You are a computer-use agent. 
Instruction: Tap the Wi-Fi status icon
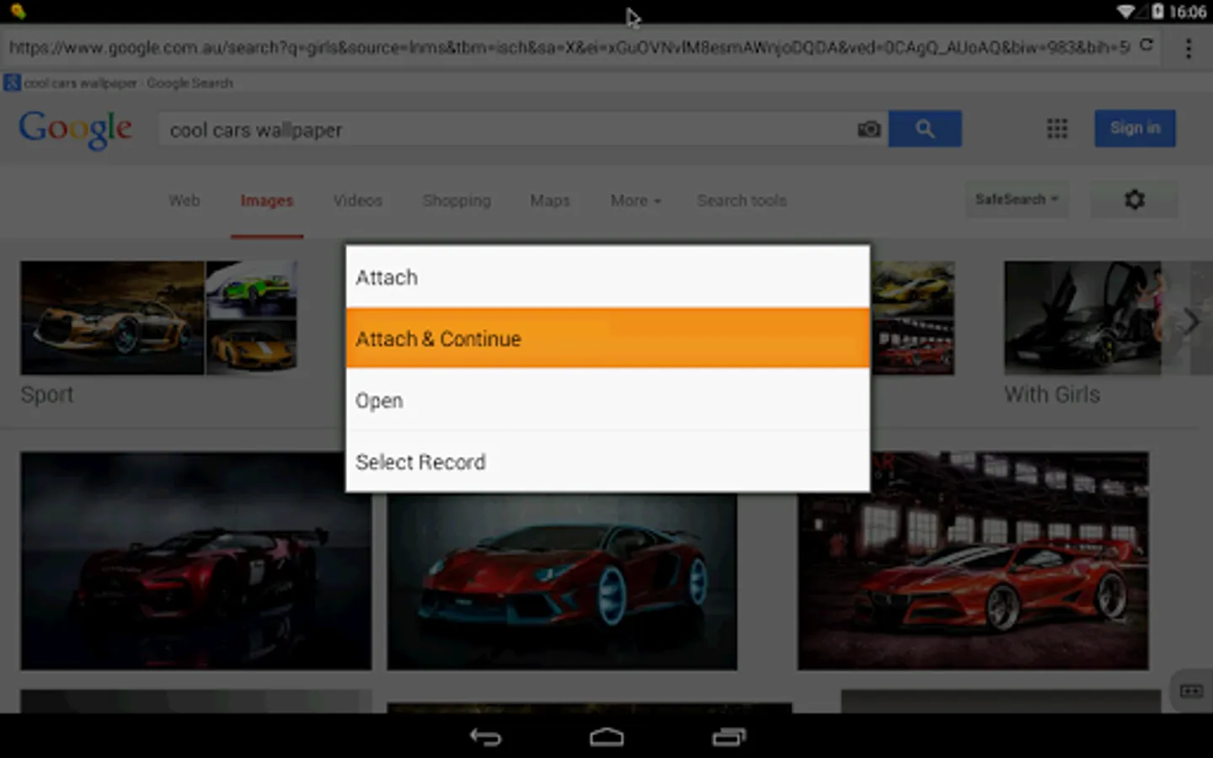(x=1127, y=11)
